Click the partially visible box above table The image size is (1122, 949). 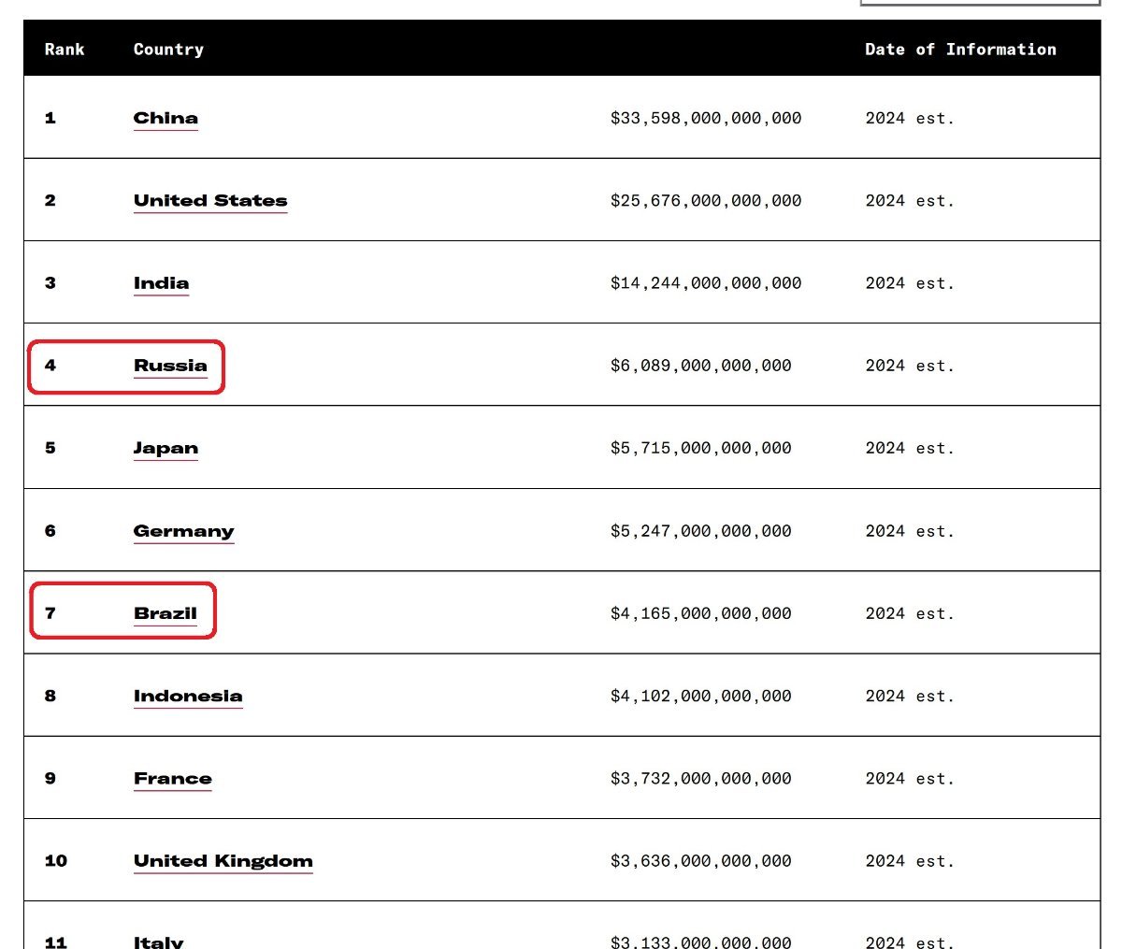tap(979, 3)
